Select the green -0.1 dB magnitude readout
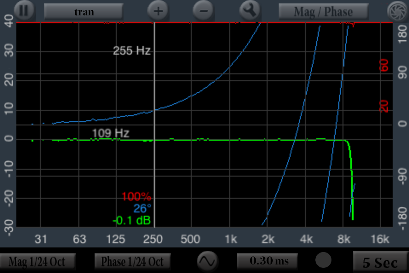The height and width of the screenshot is (273, 409). (x=132, y=221)
